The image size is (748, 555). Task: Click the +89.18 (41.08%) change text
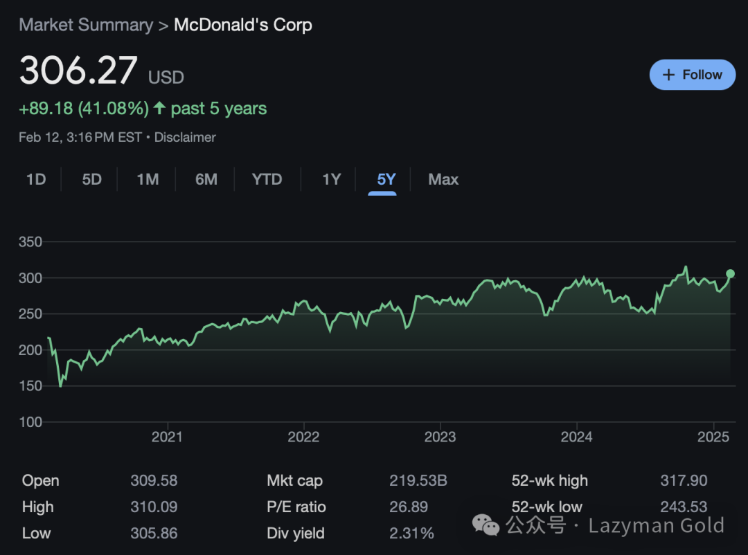coord(84,109)
